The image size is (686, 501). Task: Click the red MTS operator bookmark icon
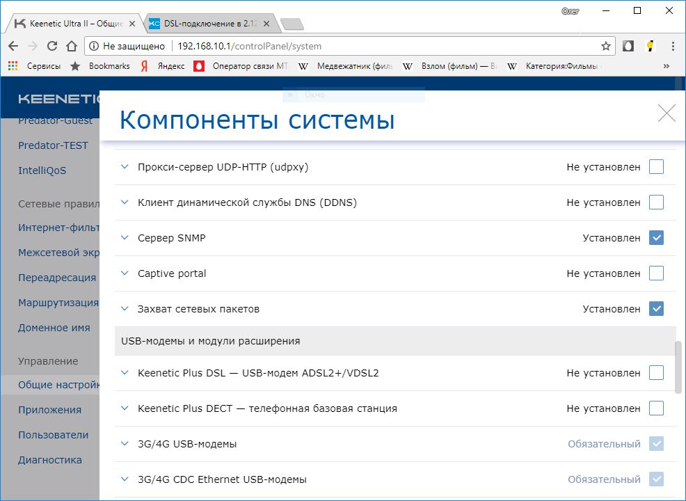click(199, 66)
